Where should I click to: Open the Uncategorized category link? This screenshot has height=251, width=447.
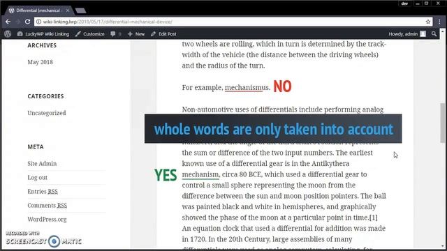47,113
